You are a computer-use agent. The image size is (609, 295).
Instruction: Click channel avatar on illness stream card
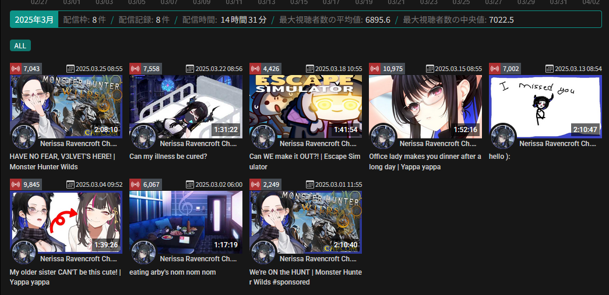click(x=144, y=137)
